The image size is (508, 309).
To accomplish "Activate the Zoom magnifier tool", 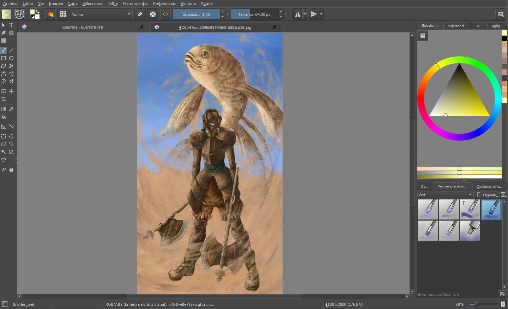I will [x=4, y=169].
